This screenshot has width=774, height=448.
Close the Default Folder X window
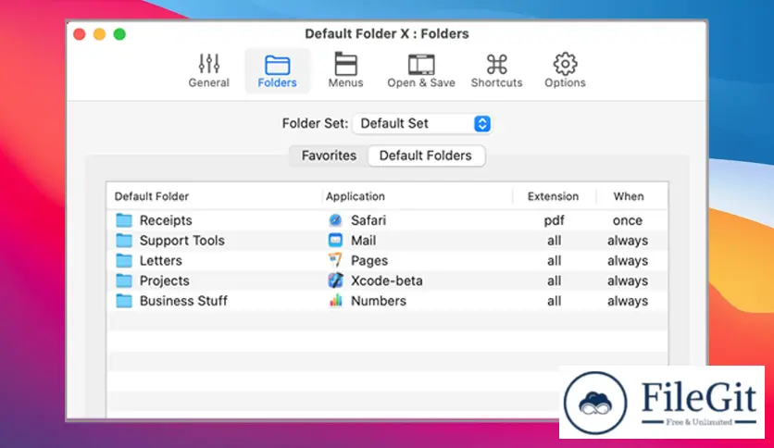(80, 34)
